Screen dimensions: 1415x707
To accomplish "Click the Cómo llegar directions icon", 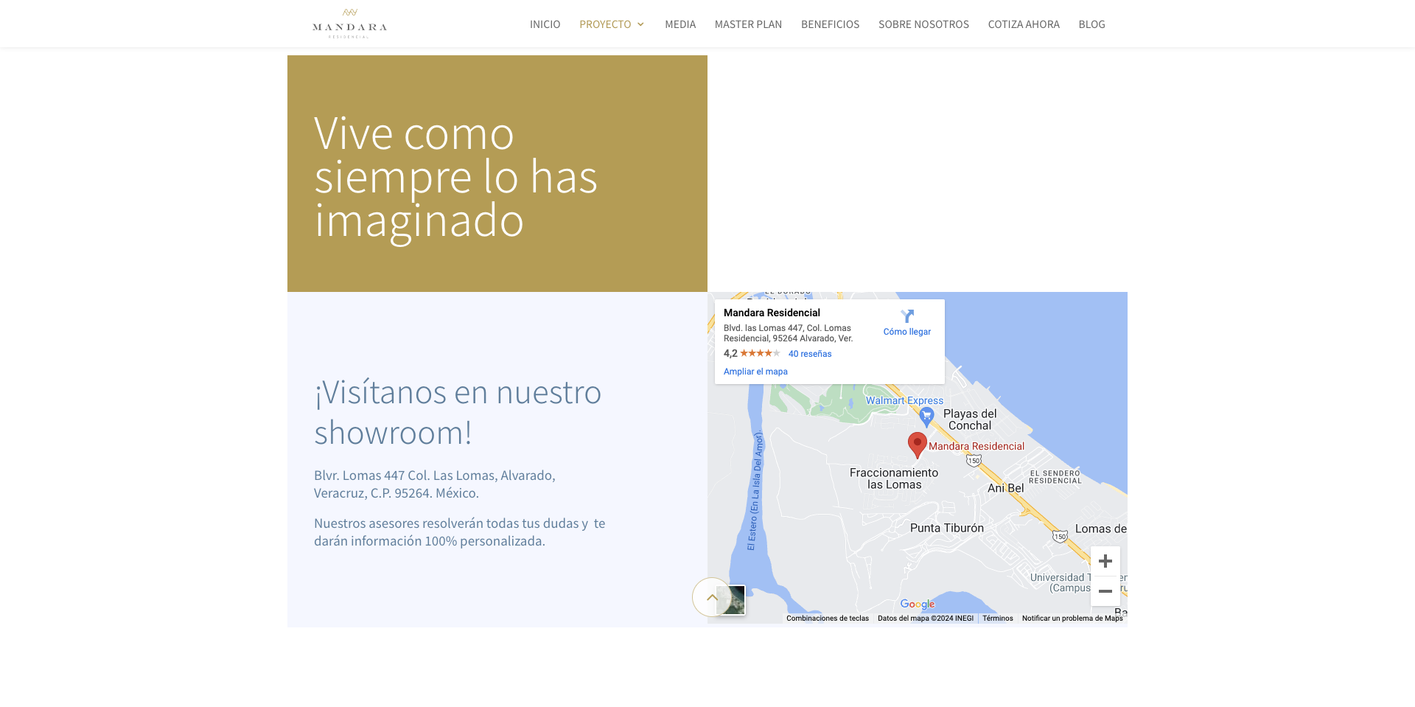I will tap(907, 317).
